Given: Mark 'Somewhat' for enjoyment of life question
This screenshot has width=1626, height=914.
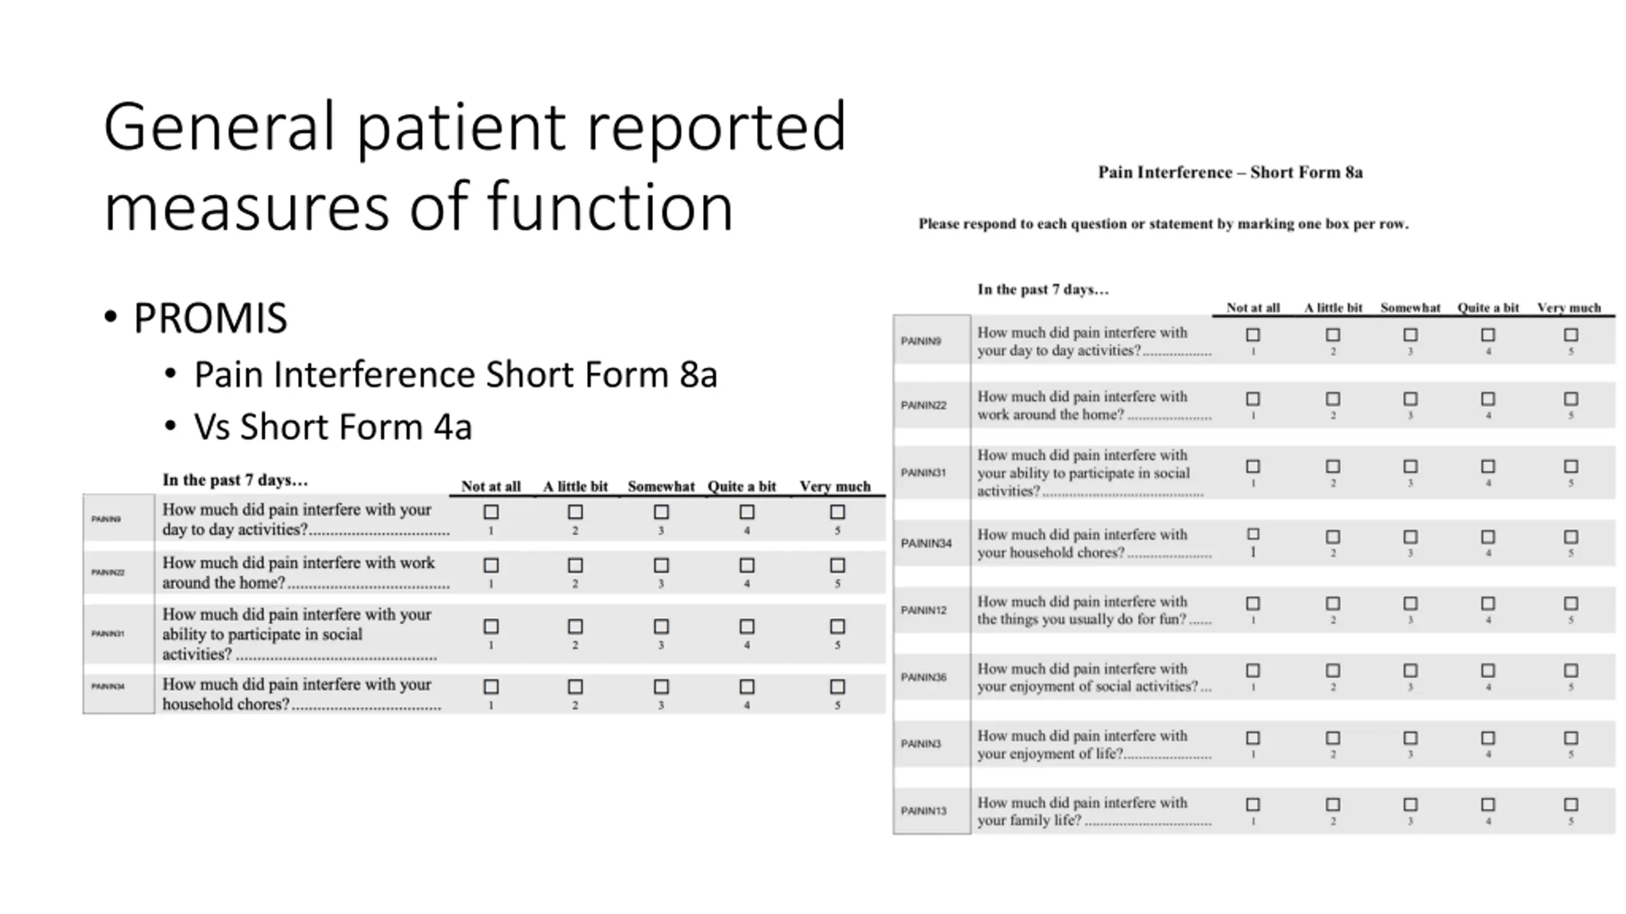Looking at the screenshot, I should tap(1410, 738).
